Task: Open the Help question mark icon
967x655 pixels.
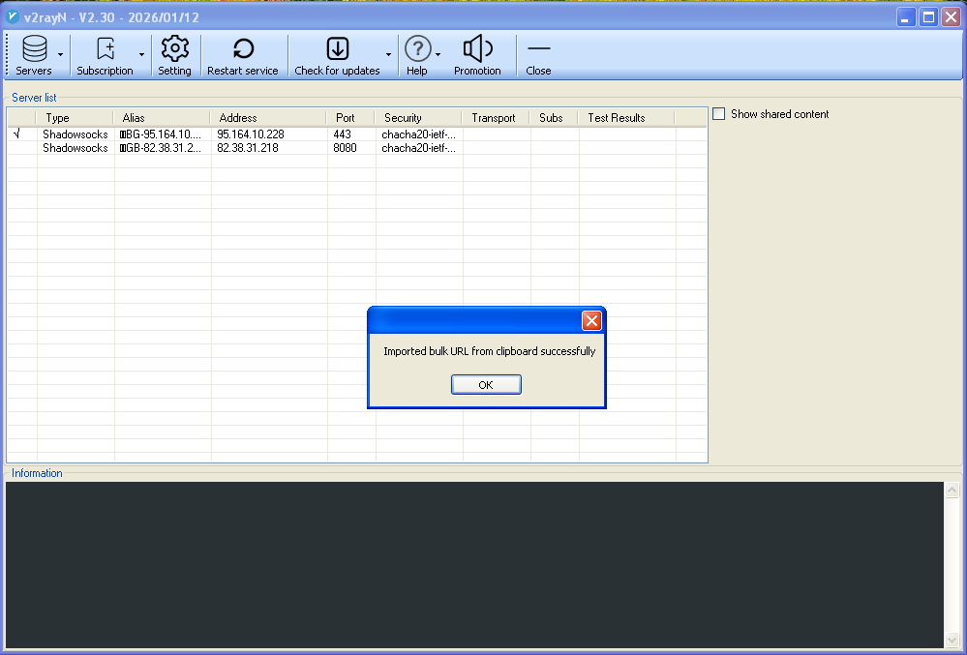Action: coord(417,48)
